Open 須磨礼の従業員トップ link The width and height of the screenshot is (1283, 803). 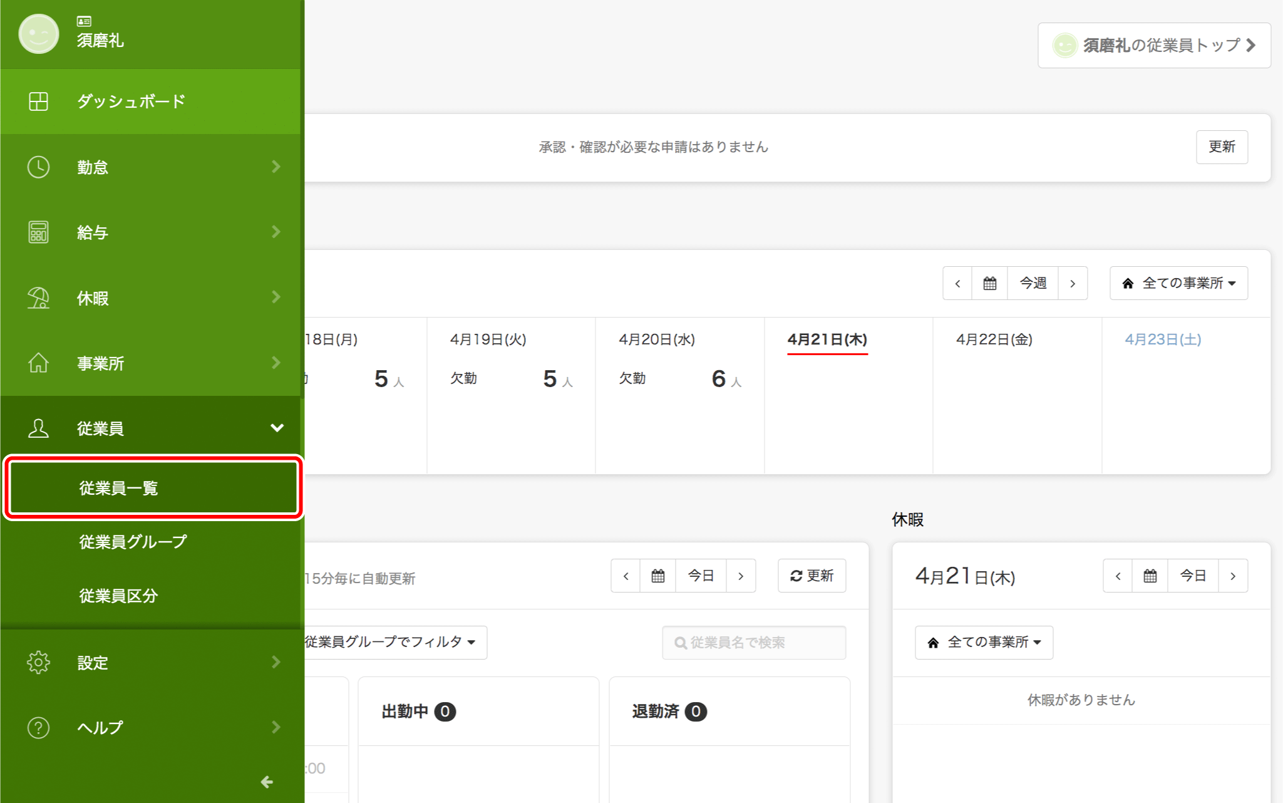(1154, 46)
